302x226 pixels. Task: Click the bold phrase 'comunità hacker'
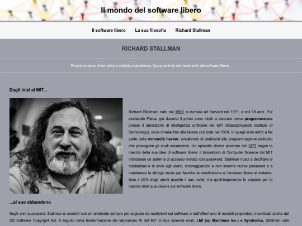163,139
